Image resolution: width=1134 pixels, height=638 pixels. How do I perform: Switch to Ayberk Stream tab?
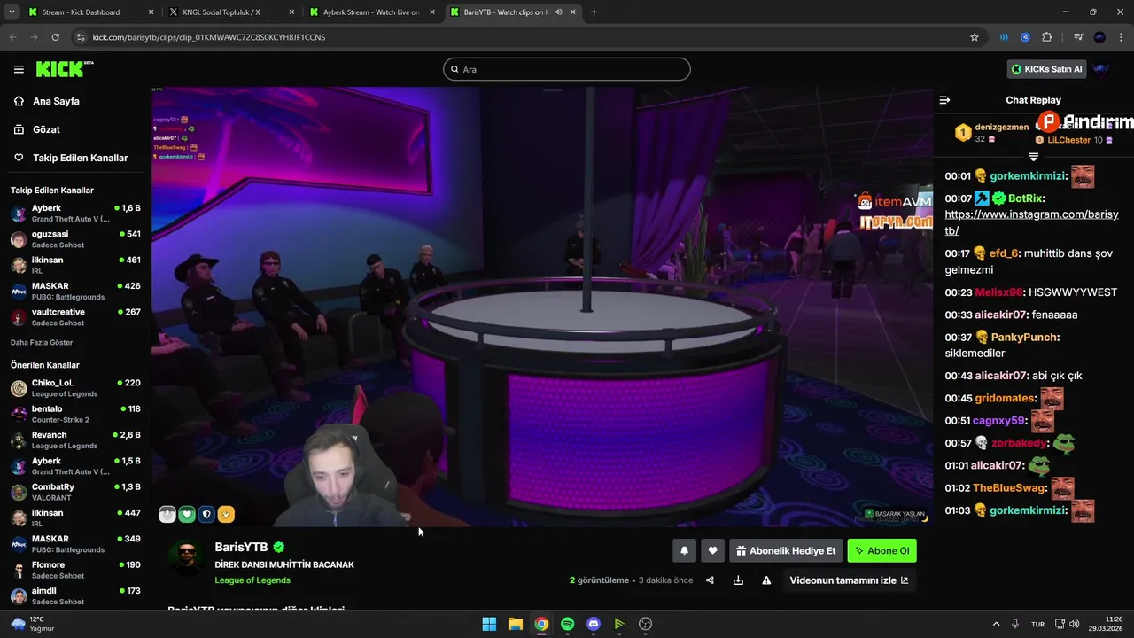[x=371, y=12]
